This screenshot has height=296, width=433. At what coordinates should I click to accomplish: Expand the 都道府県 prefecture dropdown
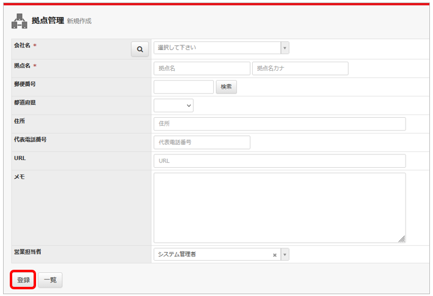point(174,106)
